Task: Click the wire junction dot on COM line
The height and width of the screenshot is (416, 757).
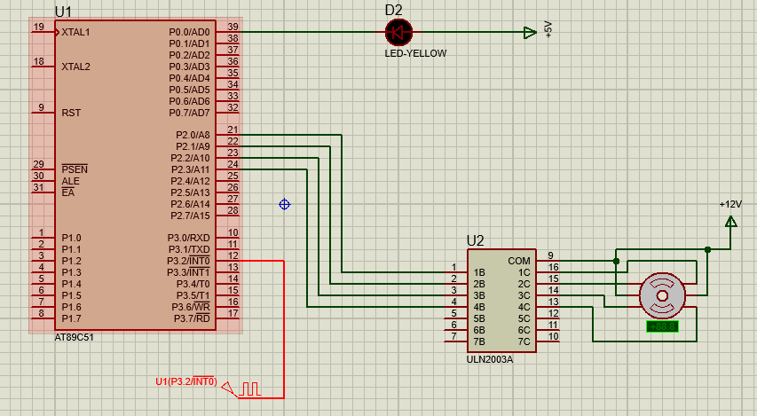Action: click(x=616, y=261)
